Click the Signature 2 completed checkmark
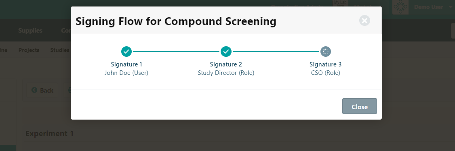Viewport: 455px width, 151px height. click(x=226, y=52)
